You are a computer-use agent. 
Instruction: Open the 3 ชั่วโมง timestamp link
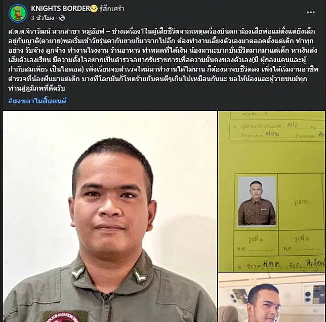tap(43, 18)
